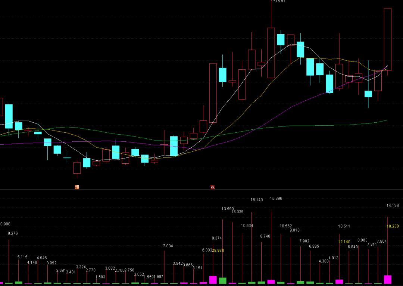Select the tall rightmost red hollow candlestick

point(388,39)
